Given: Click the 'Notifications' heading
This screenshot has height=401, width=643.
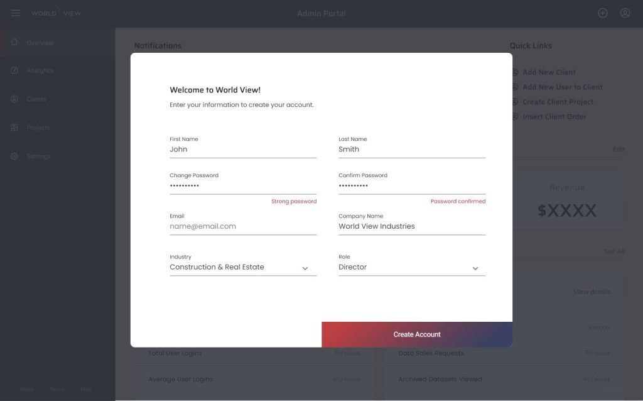Looking at the screenshot, I should (x=158, y=45).
